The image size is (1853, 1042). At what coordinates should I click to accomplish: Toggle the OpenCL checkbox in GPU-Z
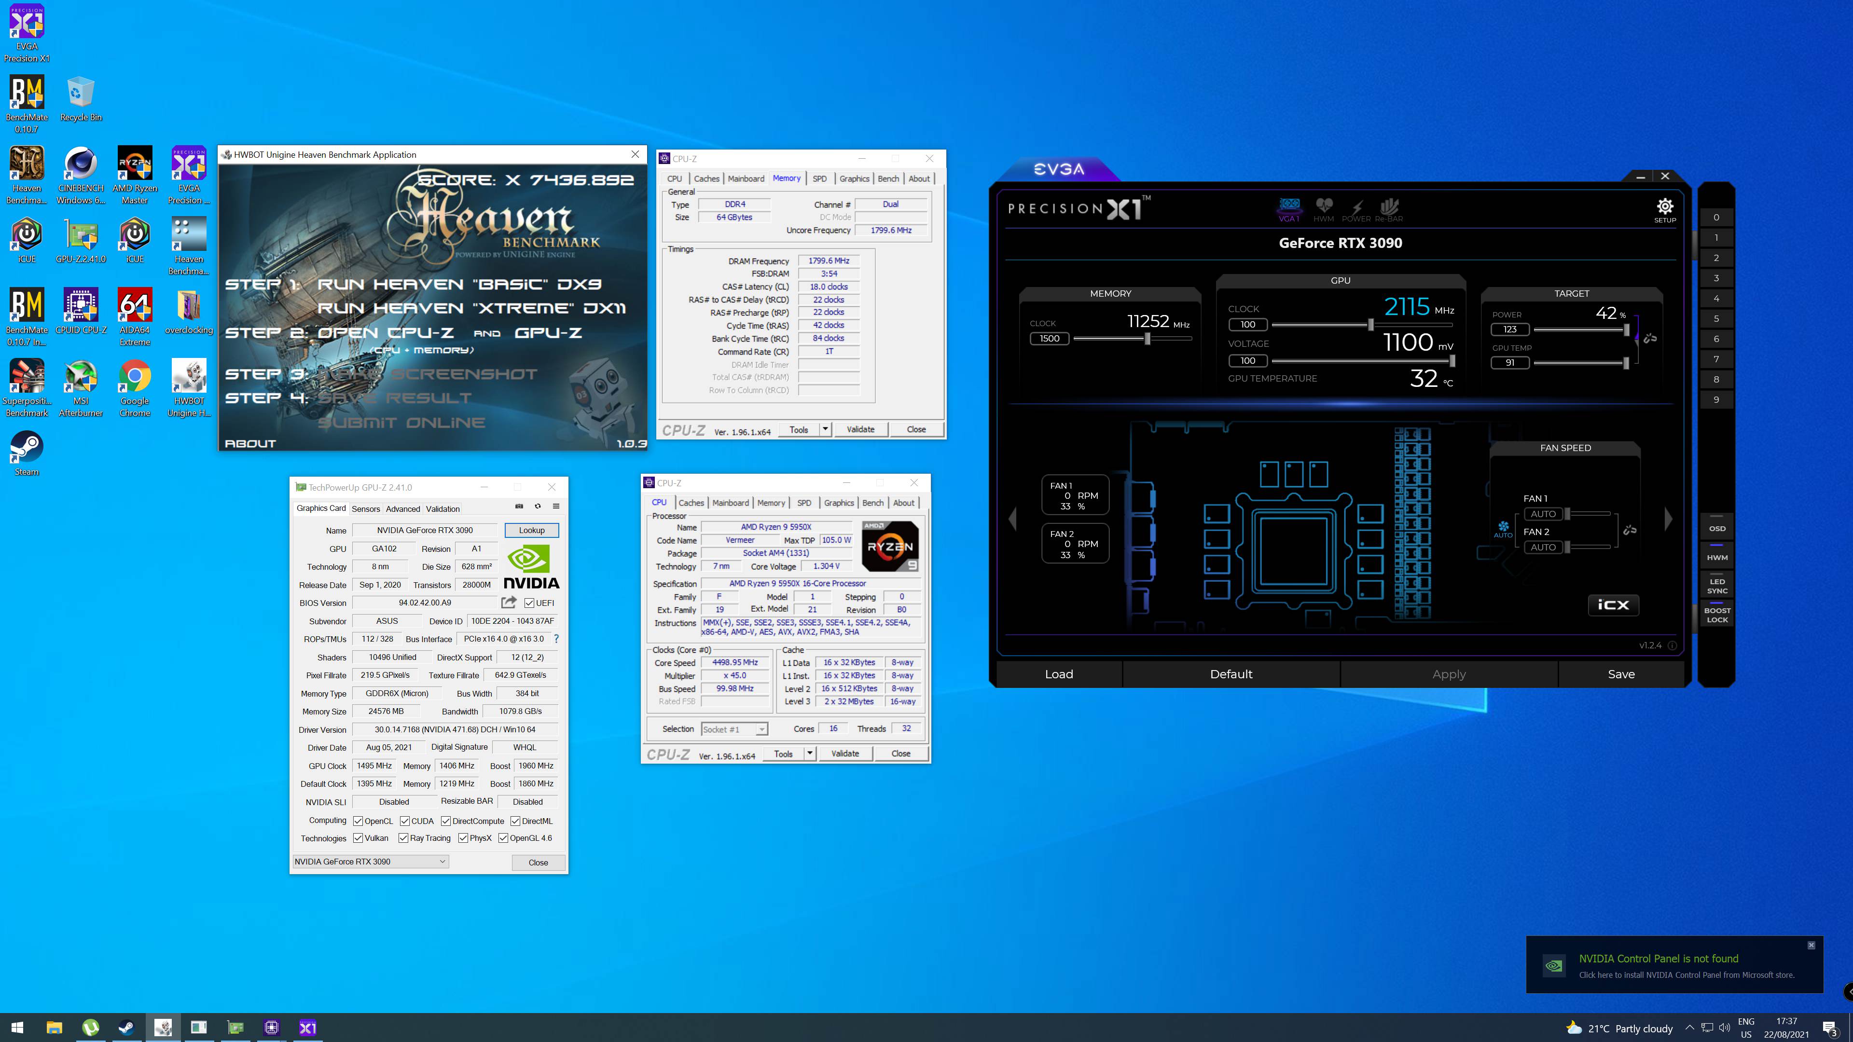(358, 821)
